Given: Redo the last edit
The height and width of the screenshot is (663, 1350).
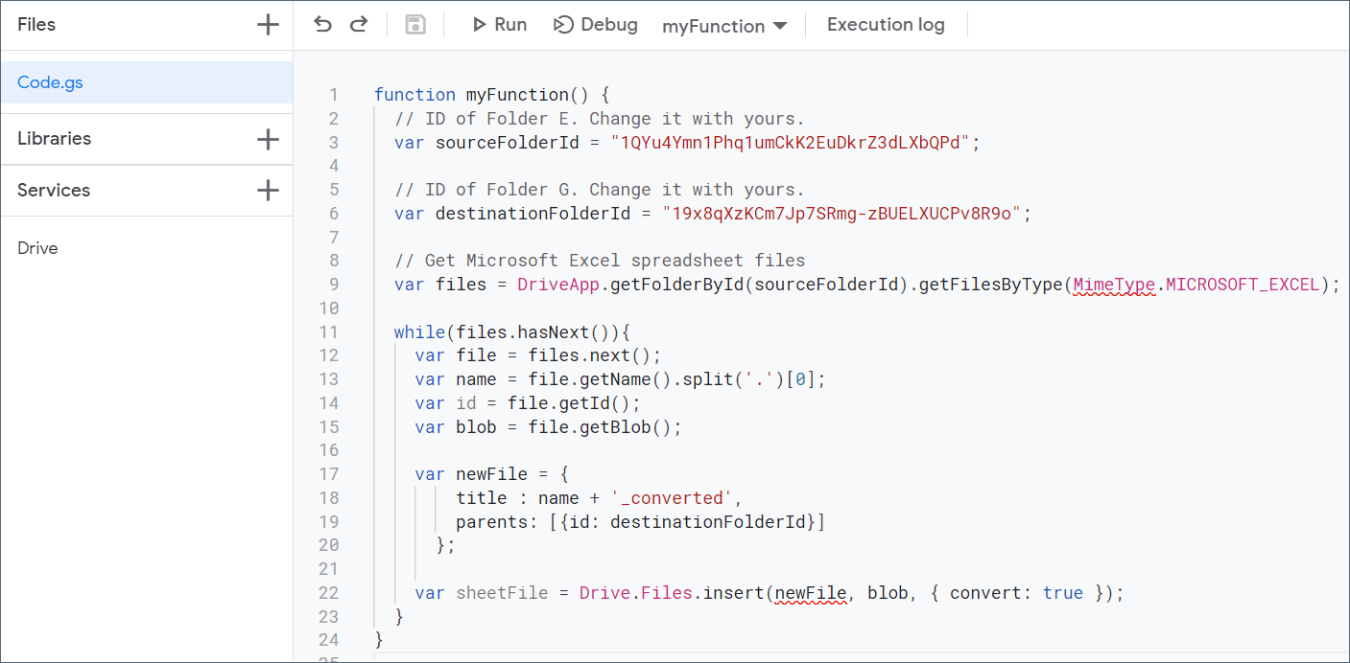Looking at the screenshot, I should [x=358, y=24].
